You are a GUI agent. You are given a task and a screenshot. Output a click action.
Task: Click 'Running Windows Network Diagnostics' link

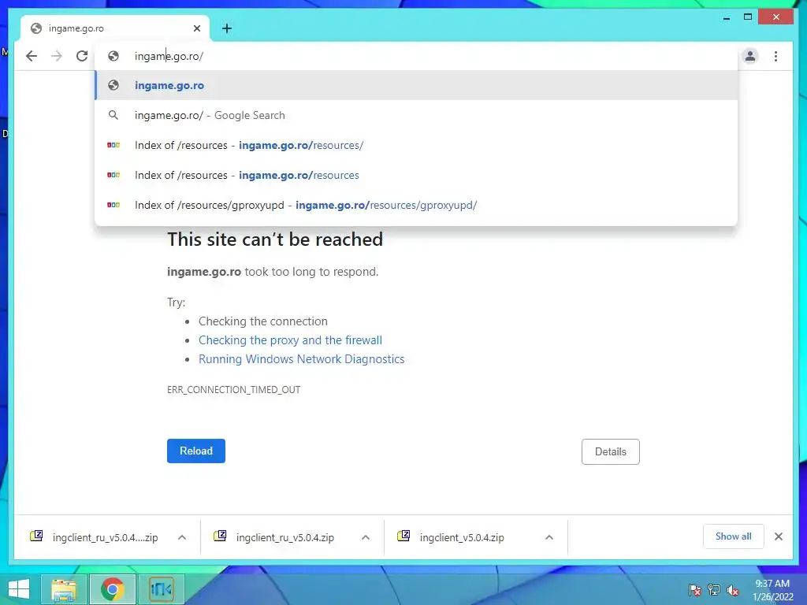pos(302,359)
